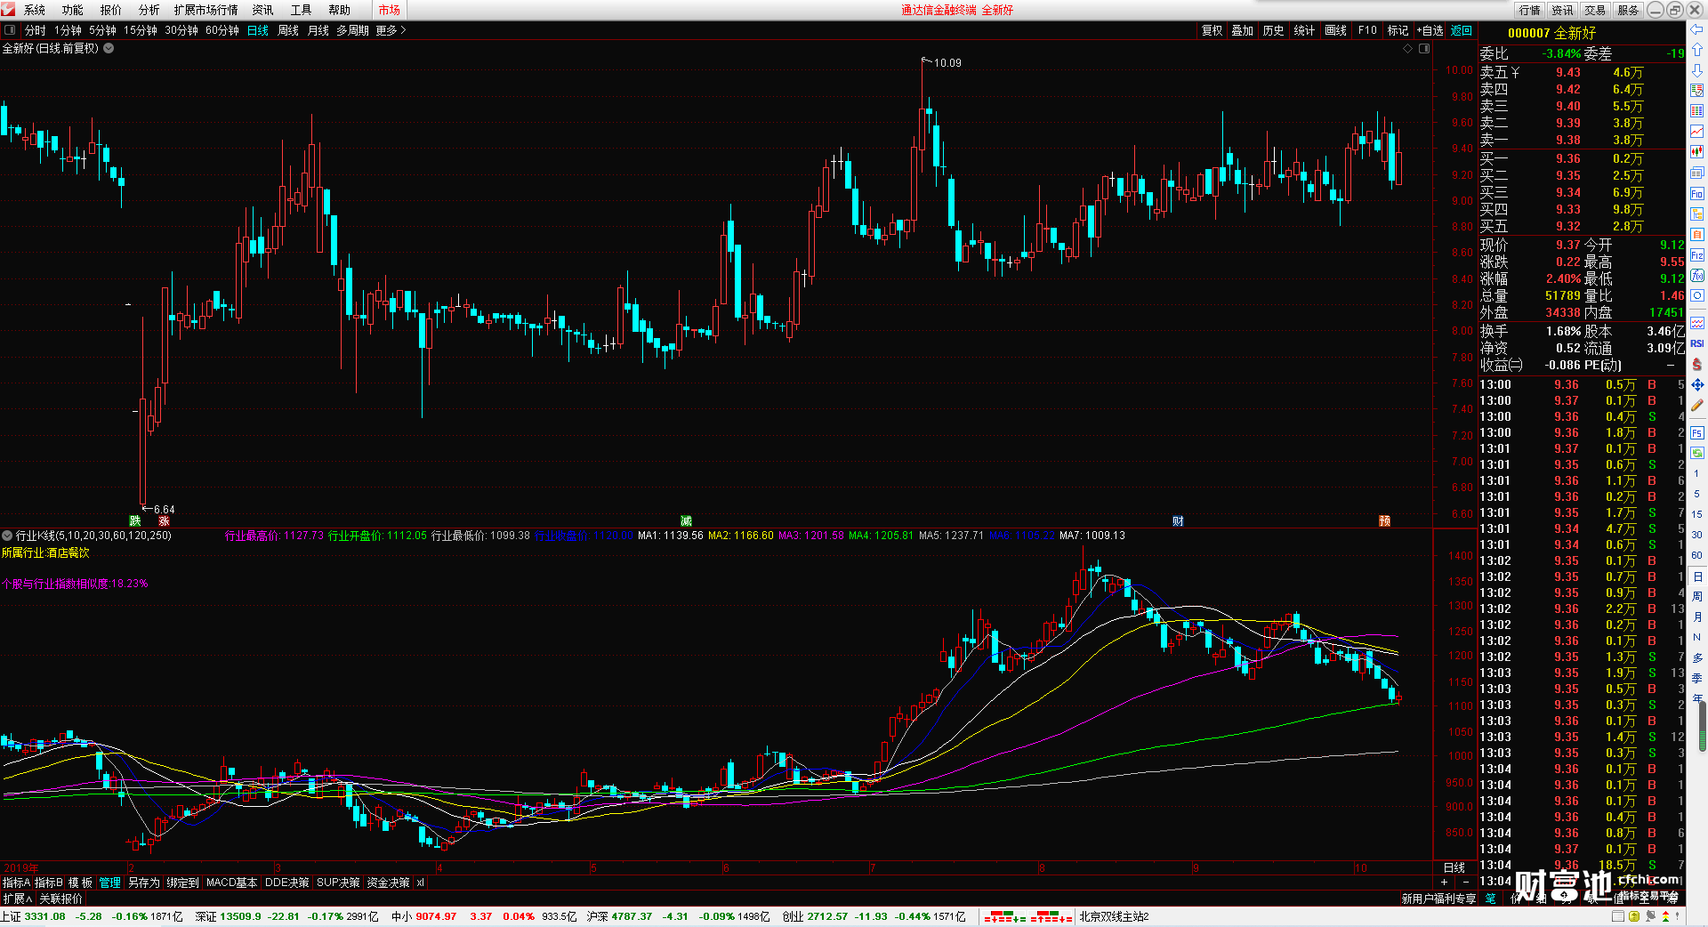Image resolution: width=1708 pixels, height=927 pixels.
Task: Click the orange report icon in sidebar
Action: pos(1697,235)
